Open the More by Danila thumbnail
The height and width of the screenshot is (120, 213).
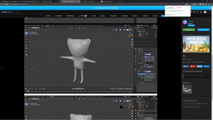click(187, 89)
